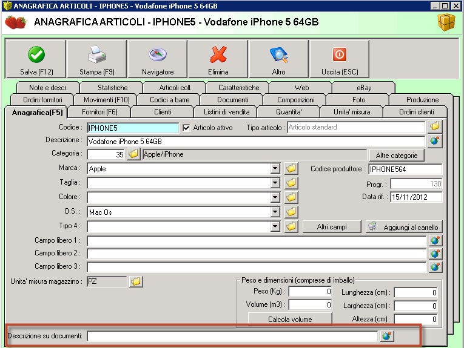Screen dimensions: 464x348
Task: Open the Produzione tab
Action: 422,100
